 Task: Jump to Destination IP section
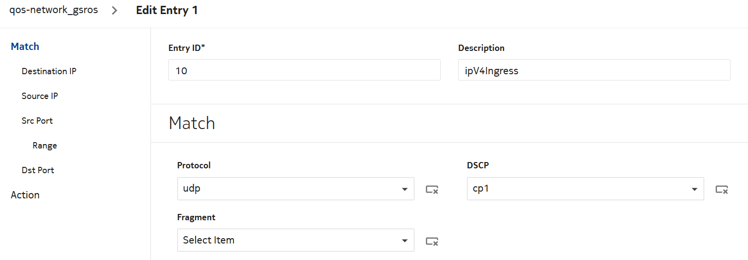coord(49,71)
